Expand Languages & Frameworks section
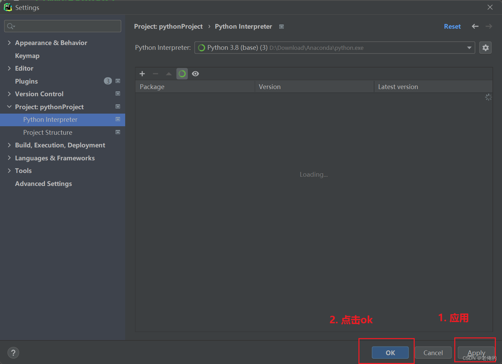The image size is (502, 364). tap(9, 158)
